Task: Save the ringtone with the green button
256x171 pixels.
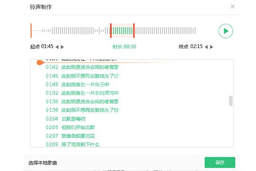Action: 220,162
